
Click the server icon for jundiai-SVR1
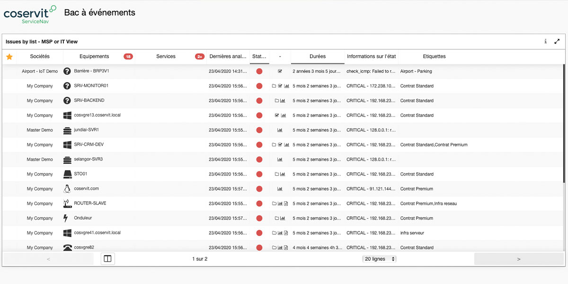pos(67,130)
